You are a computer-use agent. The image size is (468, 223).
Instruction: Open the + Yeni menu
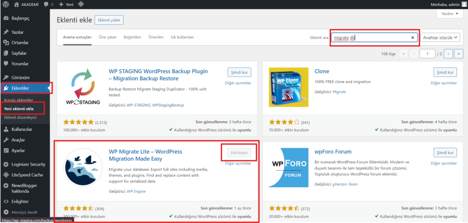click(x=66, y=5)
